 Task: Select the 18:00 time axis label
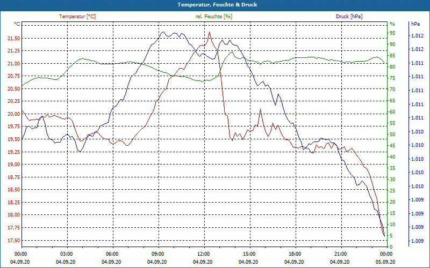point(295,254)
